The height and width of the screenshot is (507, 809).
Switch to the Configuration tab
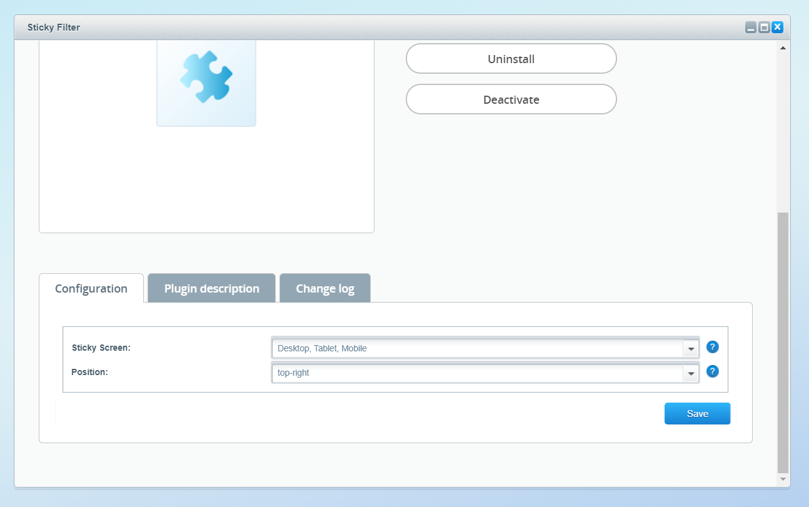[x=91, y=289]
